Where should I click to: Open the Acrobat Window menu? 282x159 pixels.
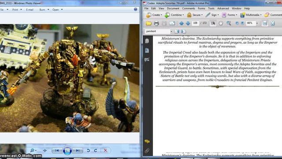(x=237, y=8)
